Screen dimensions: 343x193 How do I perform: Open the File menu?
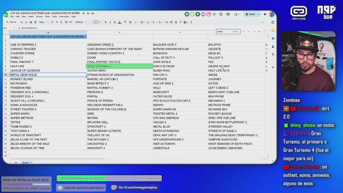point(12,17)
